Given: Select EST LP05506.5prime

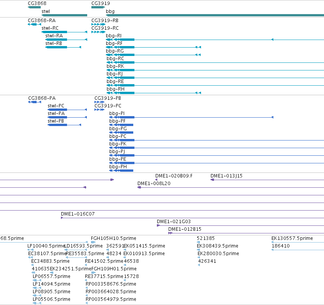Looking at the screenshot, I should pyautogui.click(x=51, y=299).
